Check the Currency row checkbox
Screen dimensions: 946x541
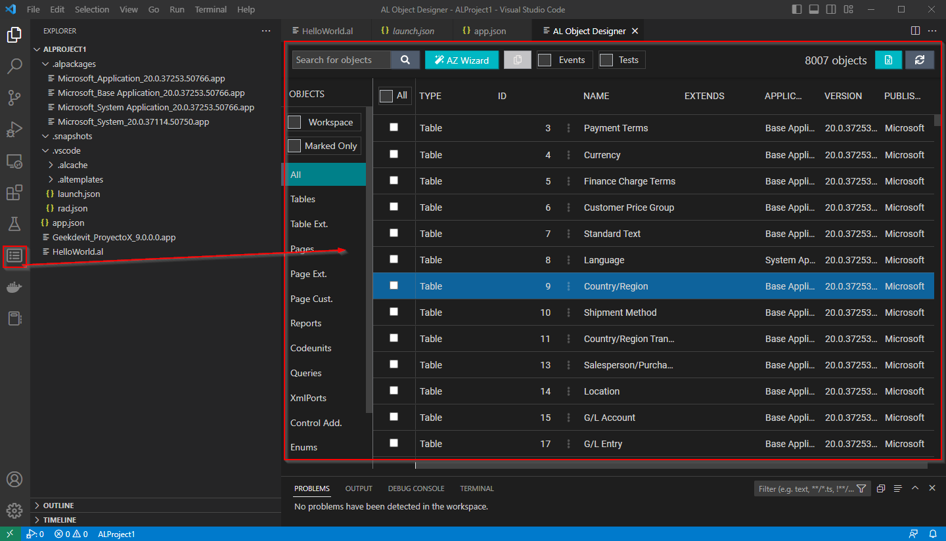pos(394,154)
